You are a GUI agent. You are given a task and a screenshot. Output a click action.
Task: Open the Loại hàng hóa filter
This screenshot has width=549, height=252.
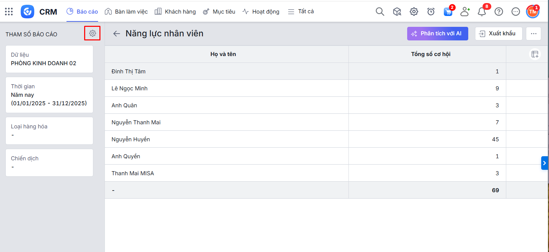click(49, 131)
